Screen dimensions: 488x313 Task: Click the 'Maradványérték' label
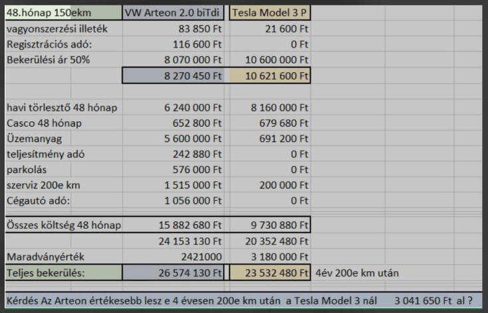(x=45, y=257)
